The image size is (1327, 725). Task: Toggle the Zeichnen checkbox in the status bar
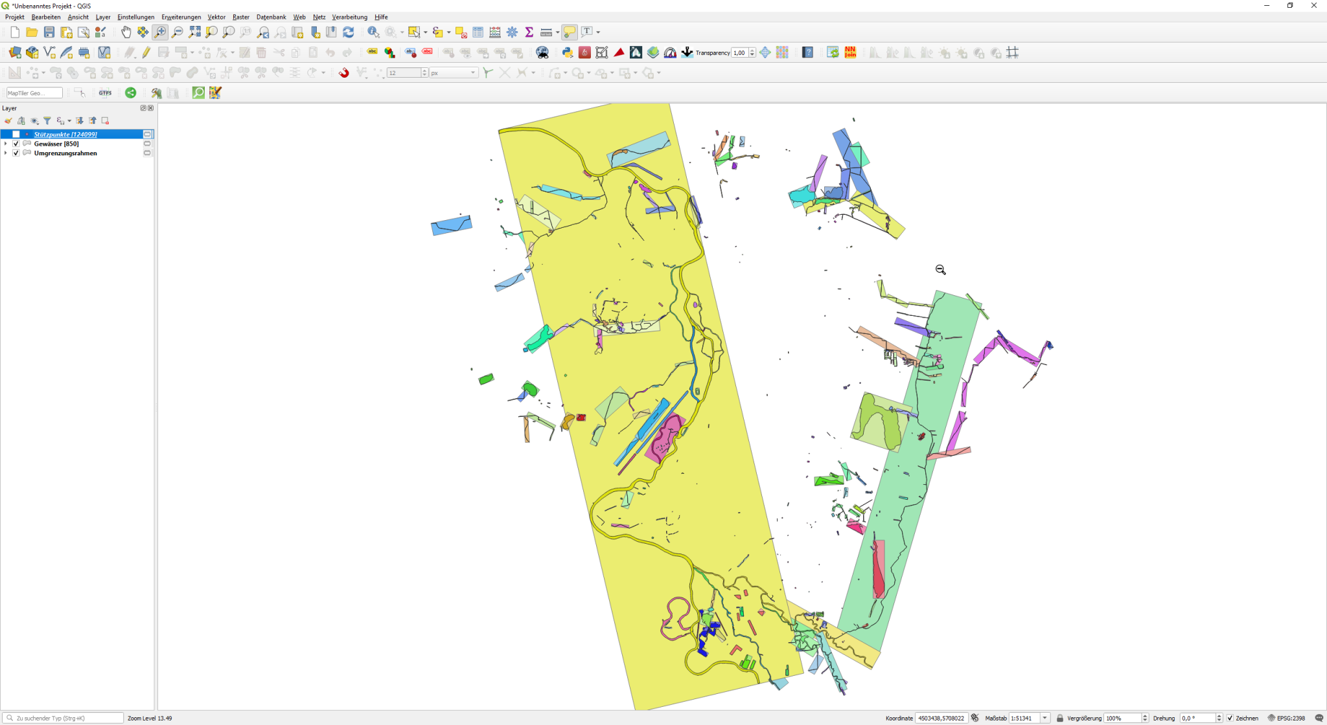coord(1230,718)
